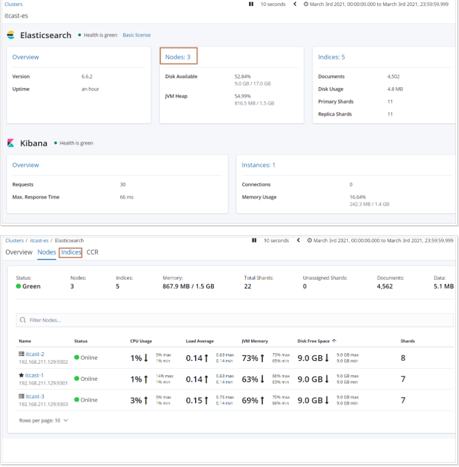Click the itcast-3 node server icon

[22, 396]
